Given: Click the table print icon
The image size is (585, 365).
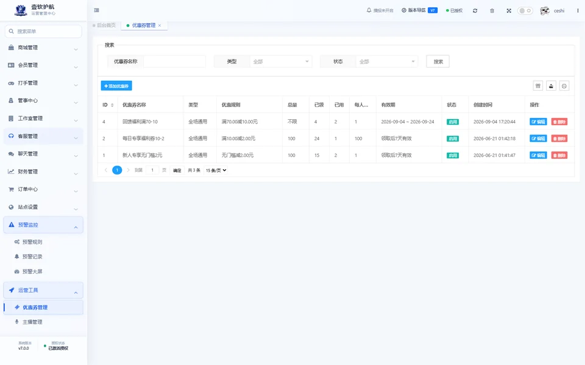Looking at the screenshot, I should click(x=564, y=86).
